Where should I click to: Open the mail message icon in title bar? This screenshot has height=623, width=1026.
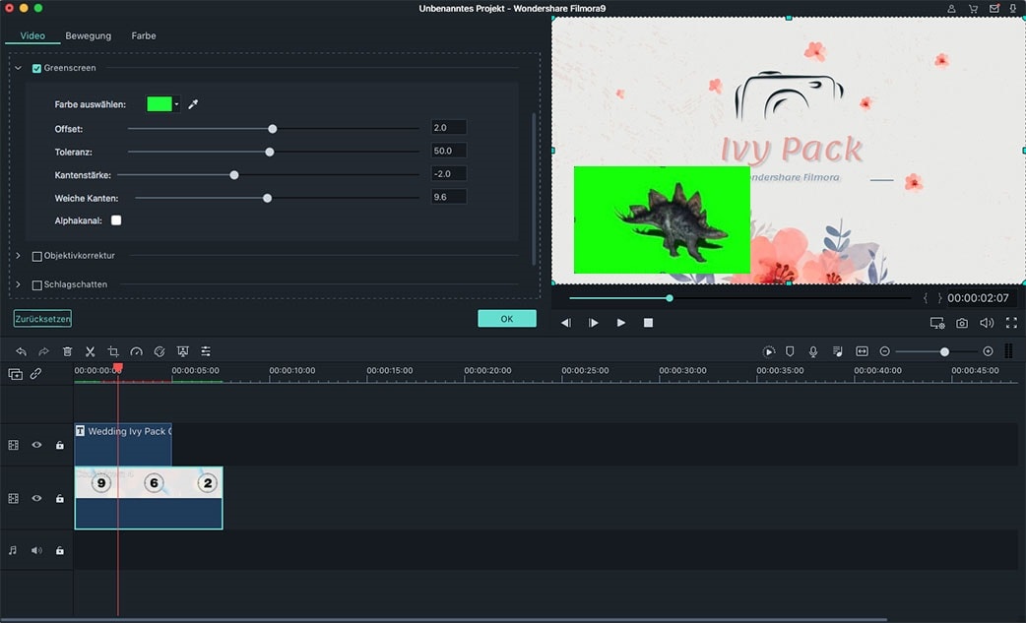[x=994, y=9]
